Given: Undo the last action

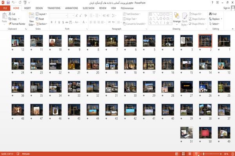Looking at the screenshot, I should click(x=13, y=2).
